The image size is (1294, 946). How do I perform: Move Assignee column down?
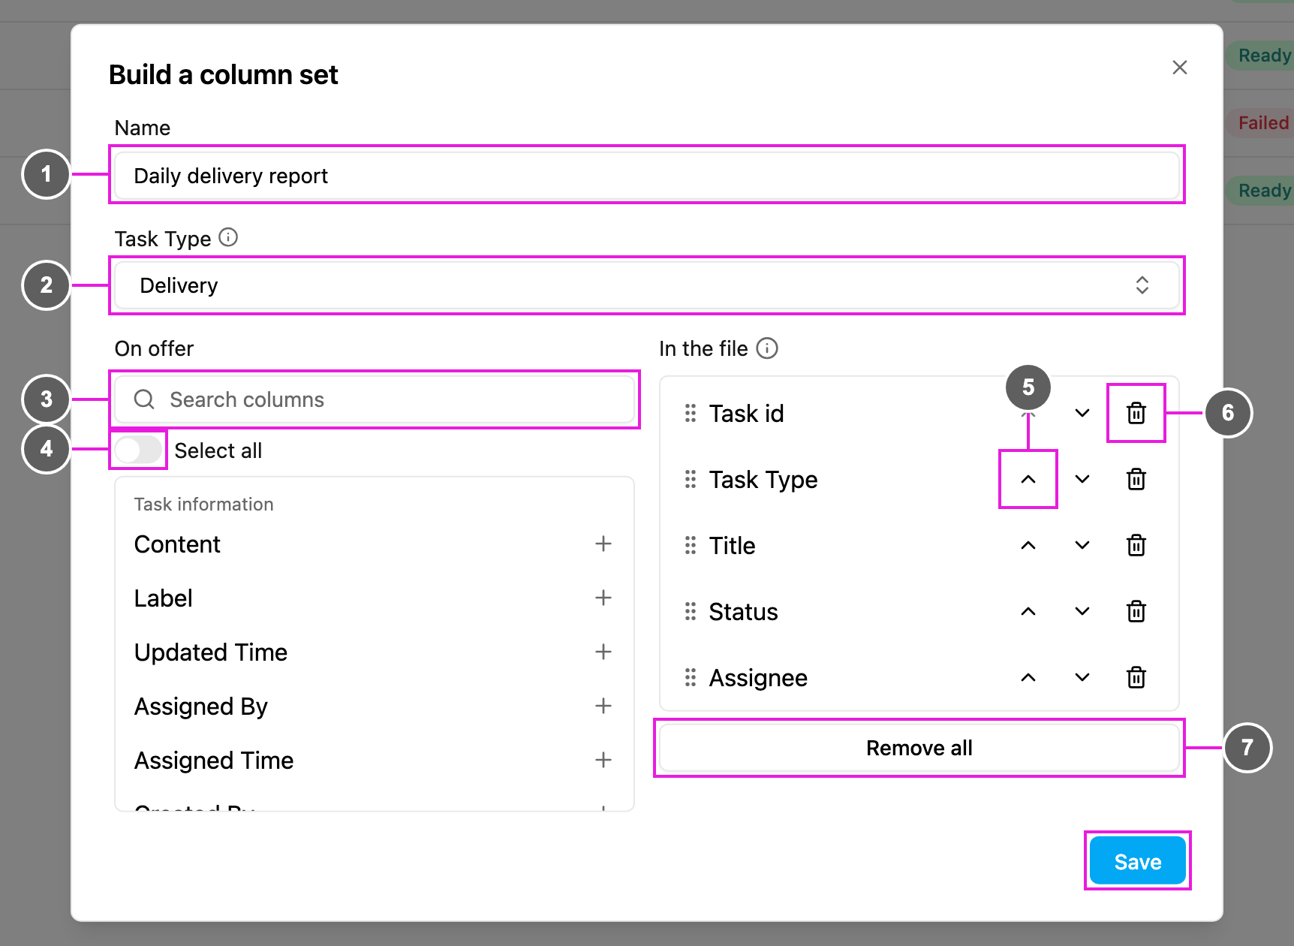click(1082, 677)
